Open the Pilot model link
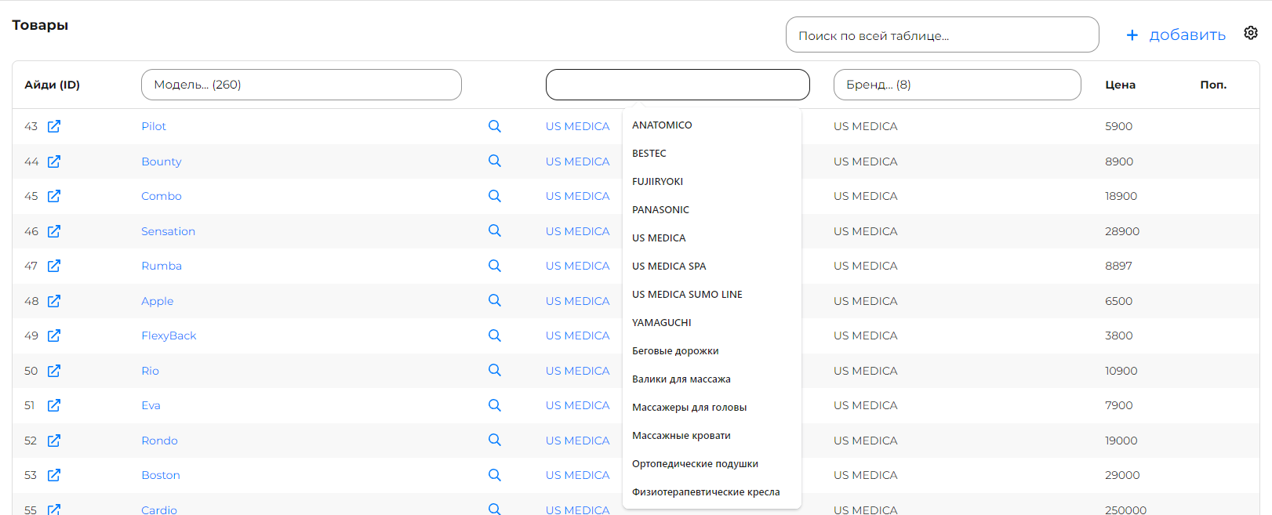 (x=154, y=126)
